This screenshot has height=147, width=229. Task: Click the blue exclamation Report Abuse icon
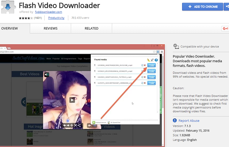(x=175, y=120)
